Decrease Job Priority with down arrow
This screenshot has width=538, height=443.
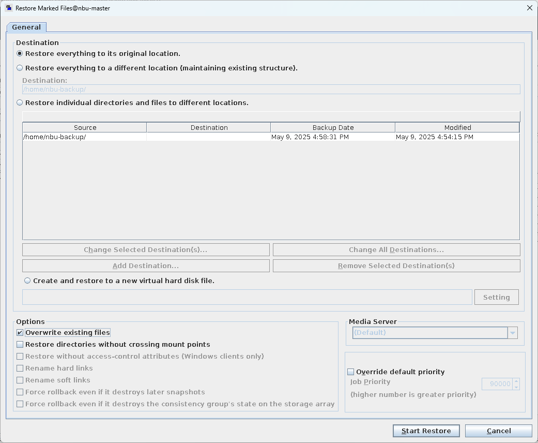point(516,387)
